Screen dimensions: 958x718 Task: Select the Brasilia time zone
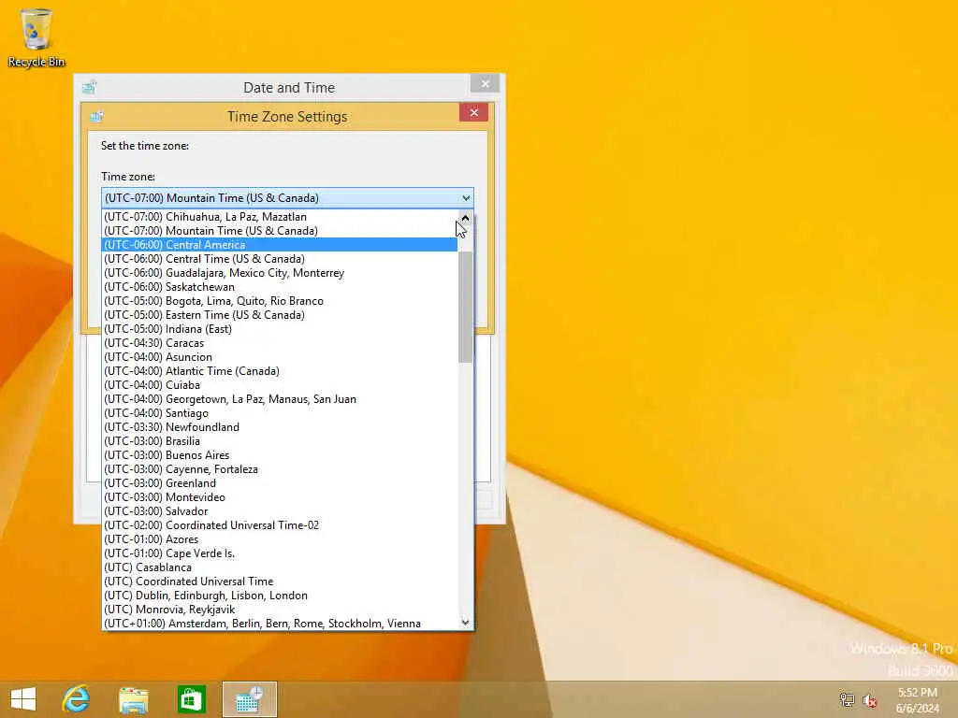(280, 441)
